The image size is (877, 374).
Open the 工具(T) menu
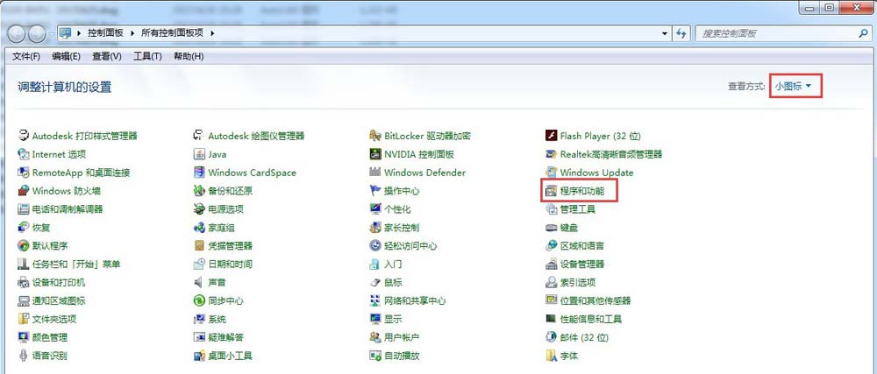click(147, 56)
